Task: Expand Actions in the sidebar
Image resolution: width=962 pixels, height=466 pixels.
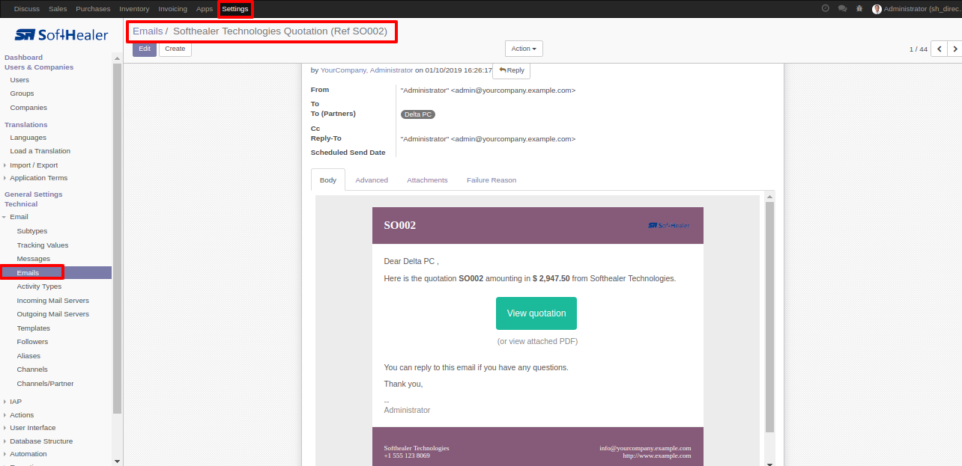Action: [22, 415]
